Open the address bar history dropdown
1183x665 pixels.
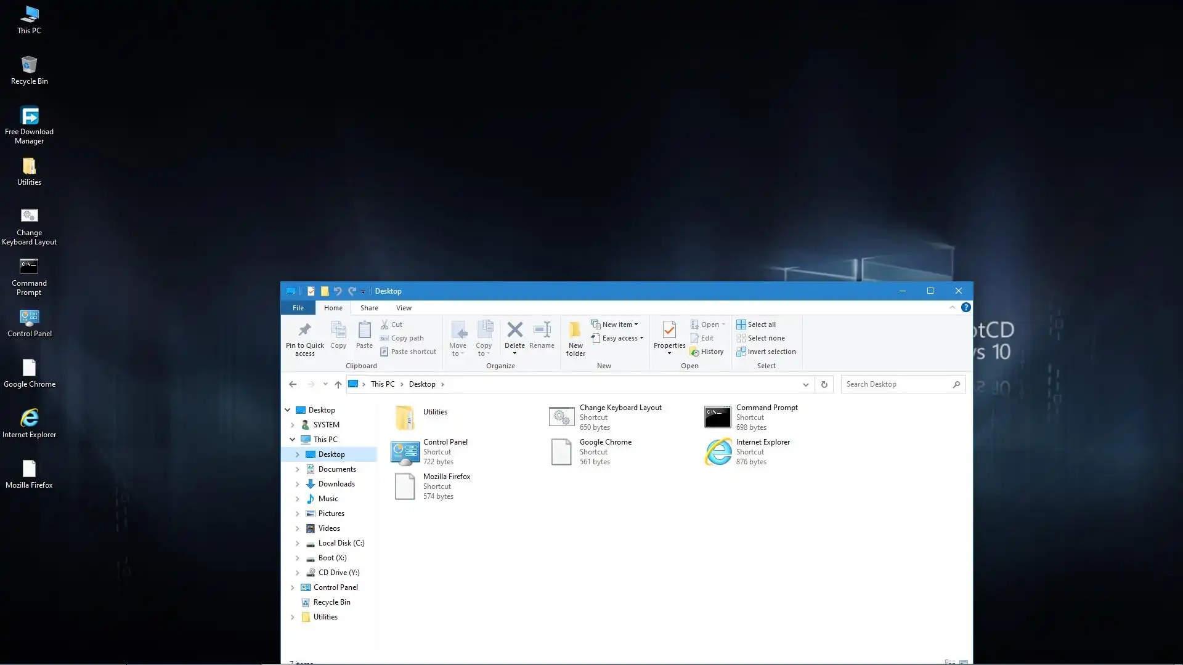point(805,384)
